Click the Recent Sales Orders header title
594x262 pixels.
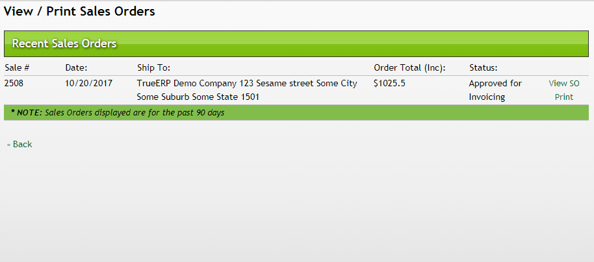tap(64, 43)
